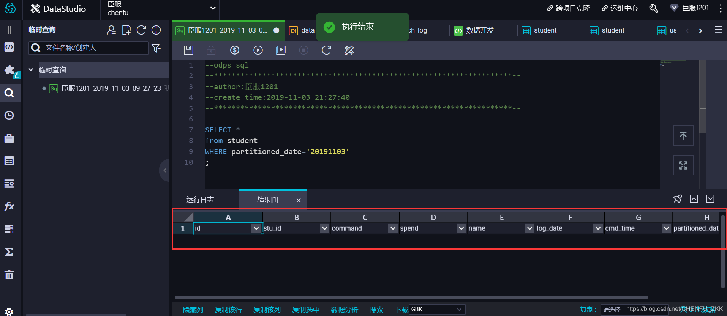Click the fullscreen expand editor button

click(x=683, y=165)
